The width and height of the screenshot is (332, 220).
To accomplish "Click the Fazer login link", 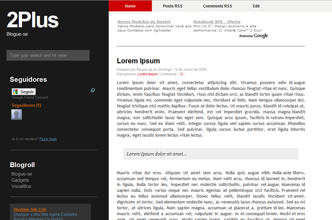I will 48,139.
